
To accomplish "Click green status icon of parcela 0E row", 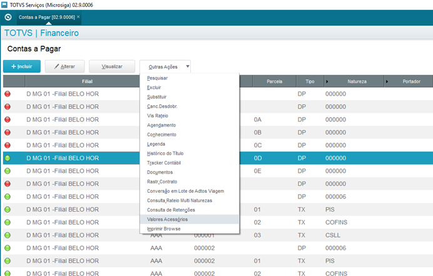I will (8, 171).
